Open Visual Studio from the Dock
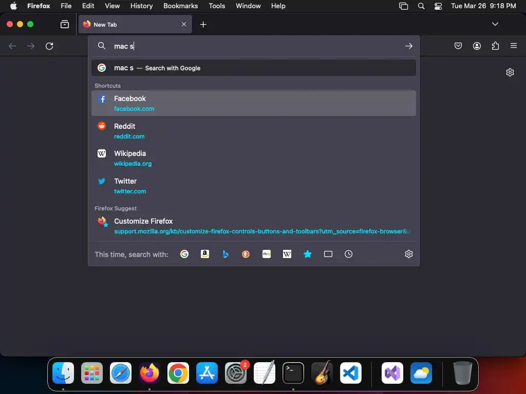 tap(392, 372)
